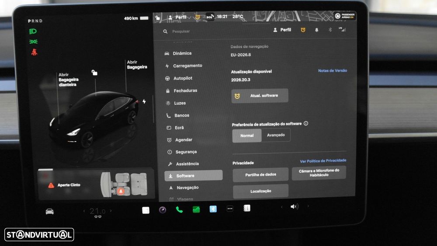This screenshot has width=437, height=246.
Task: Tap the green fog light indicator icon
Action: (x=33, y=42)
